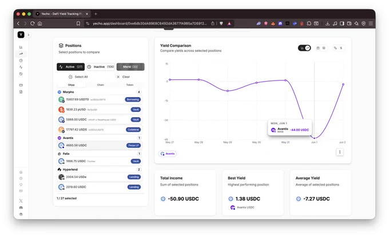This screenshot has width=389, height=237.
Task: Open the Brave shields icon
Action: click(221, 23)
